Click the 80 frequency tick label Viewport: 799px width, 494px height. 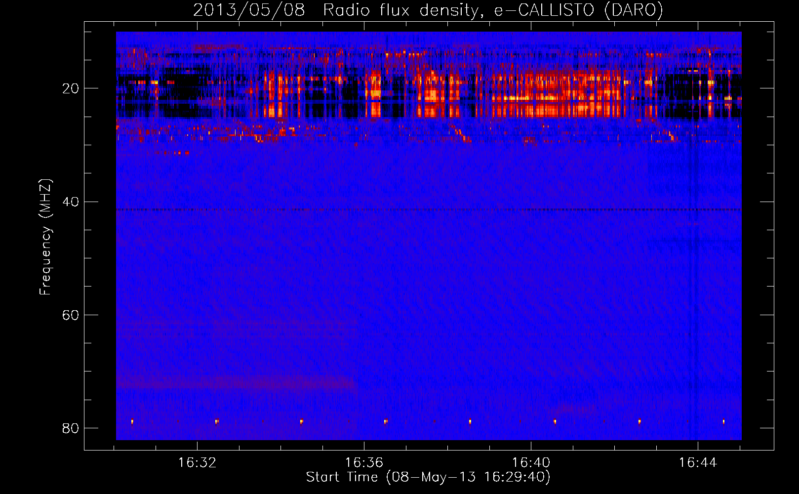71,428
